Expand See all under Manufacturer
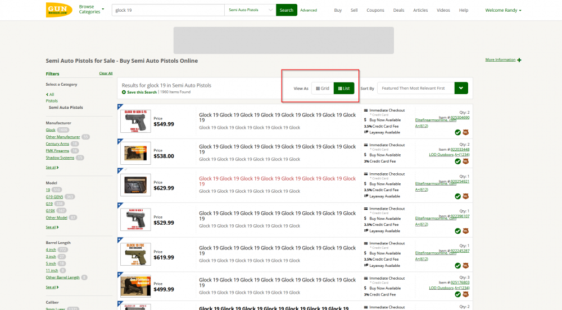This screenshot has width=562, height=310. [52, 168]
